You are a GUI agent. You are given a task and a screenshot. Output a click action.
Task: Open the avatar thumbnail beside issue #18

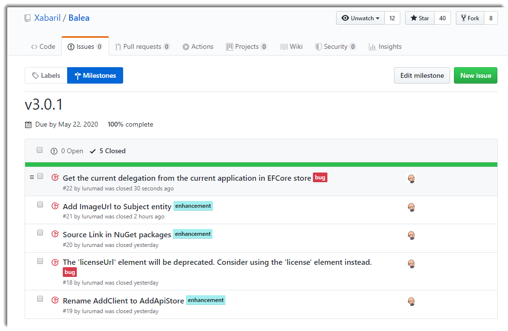411,264
